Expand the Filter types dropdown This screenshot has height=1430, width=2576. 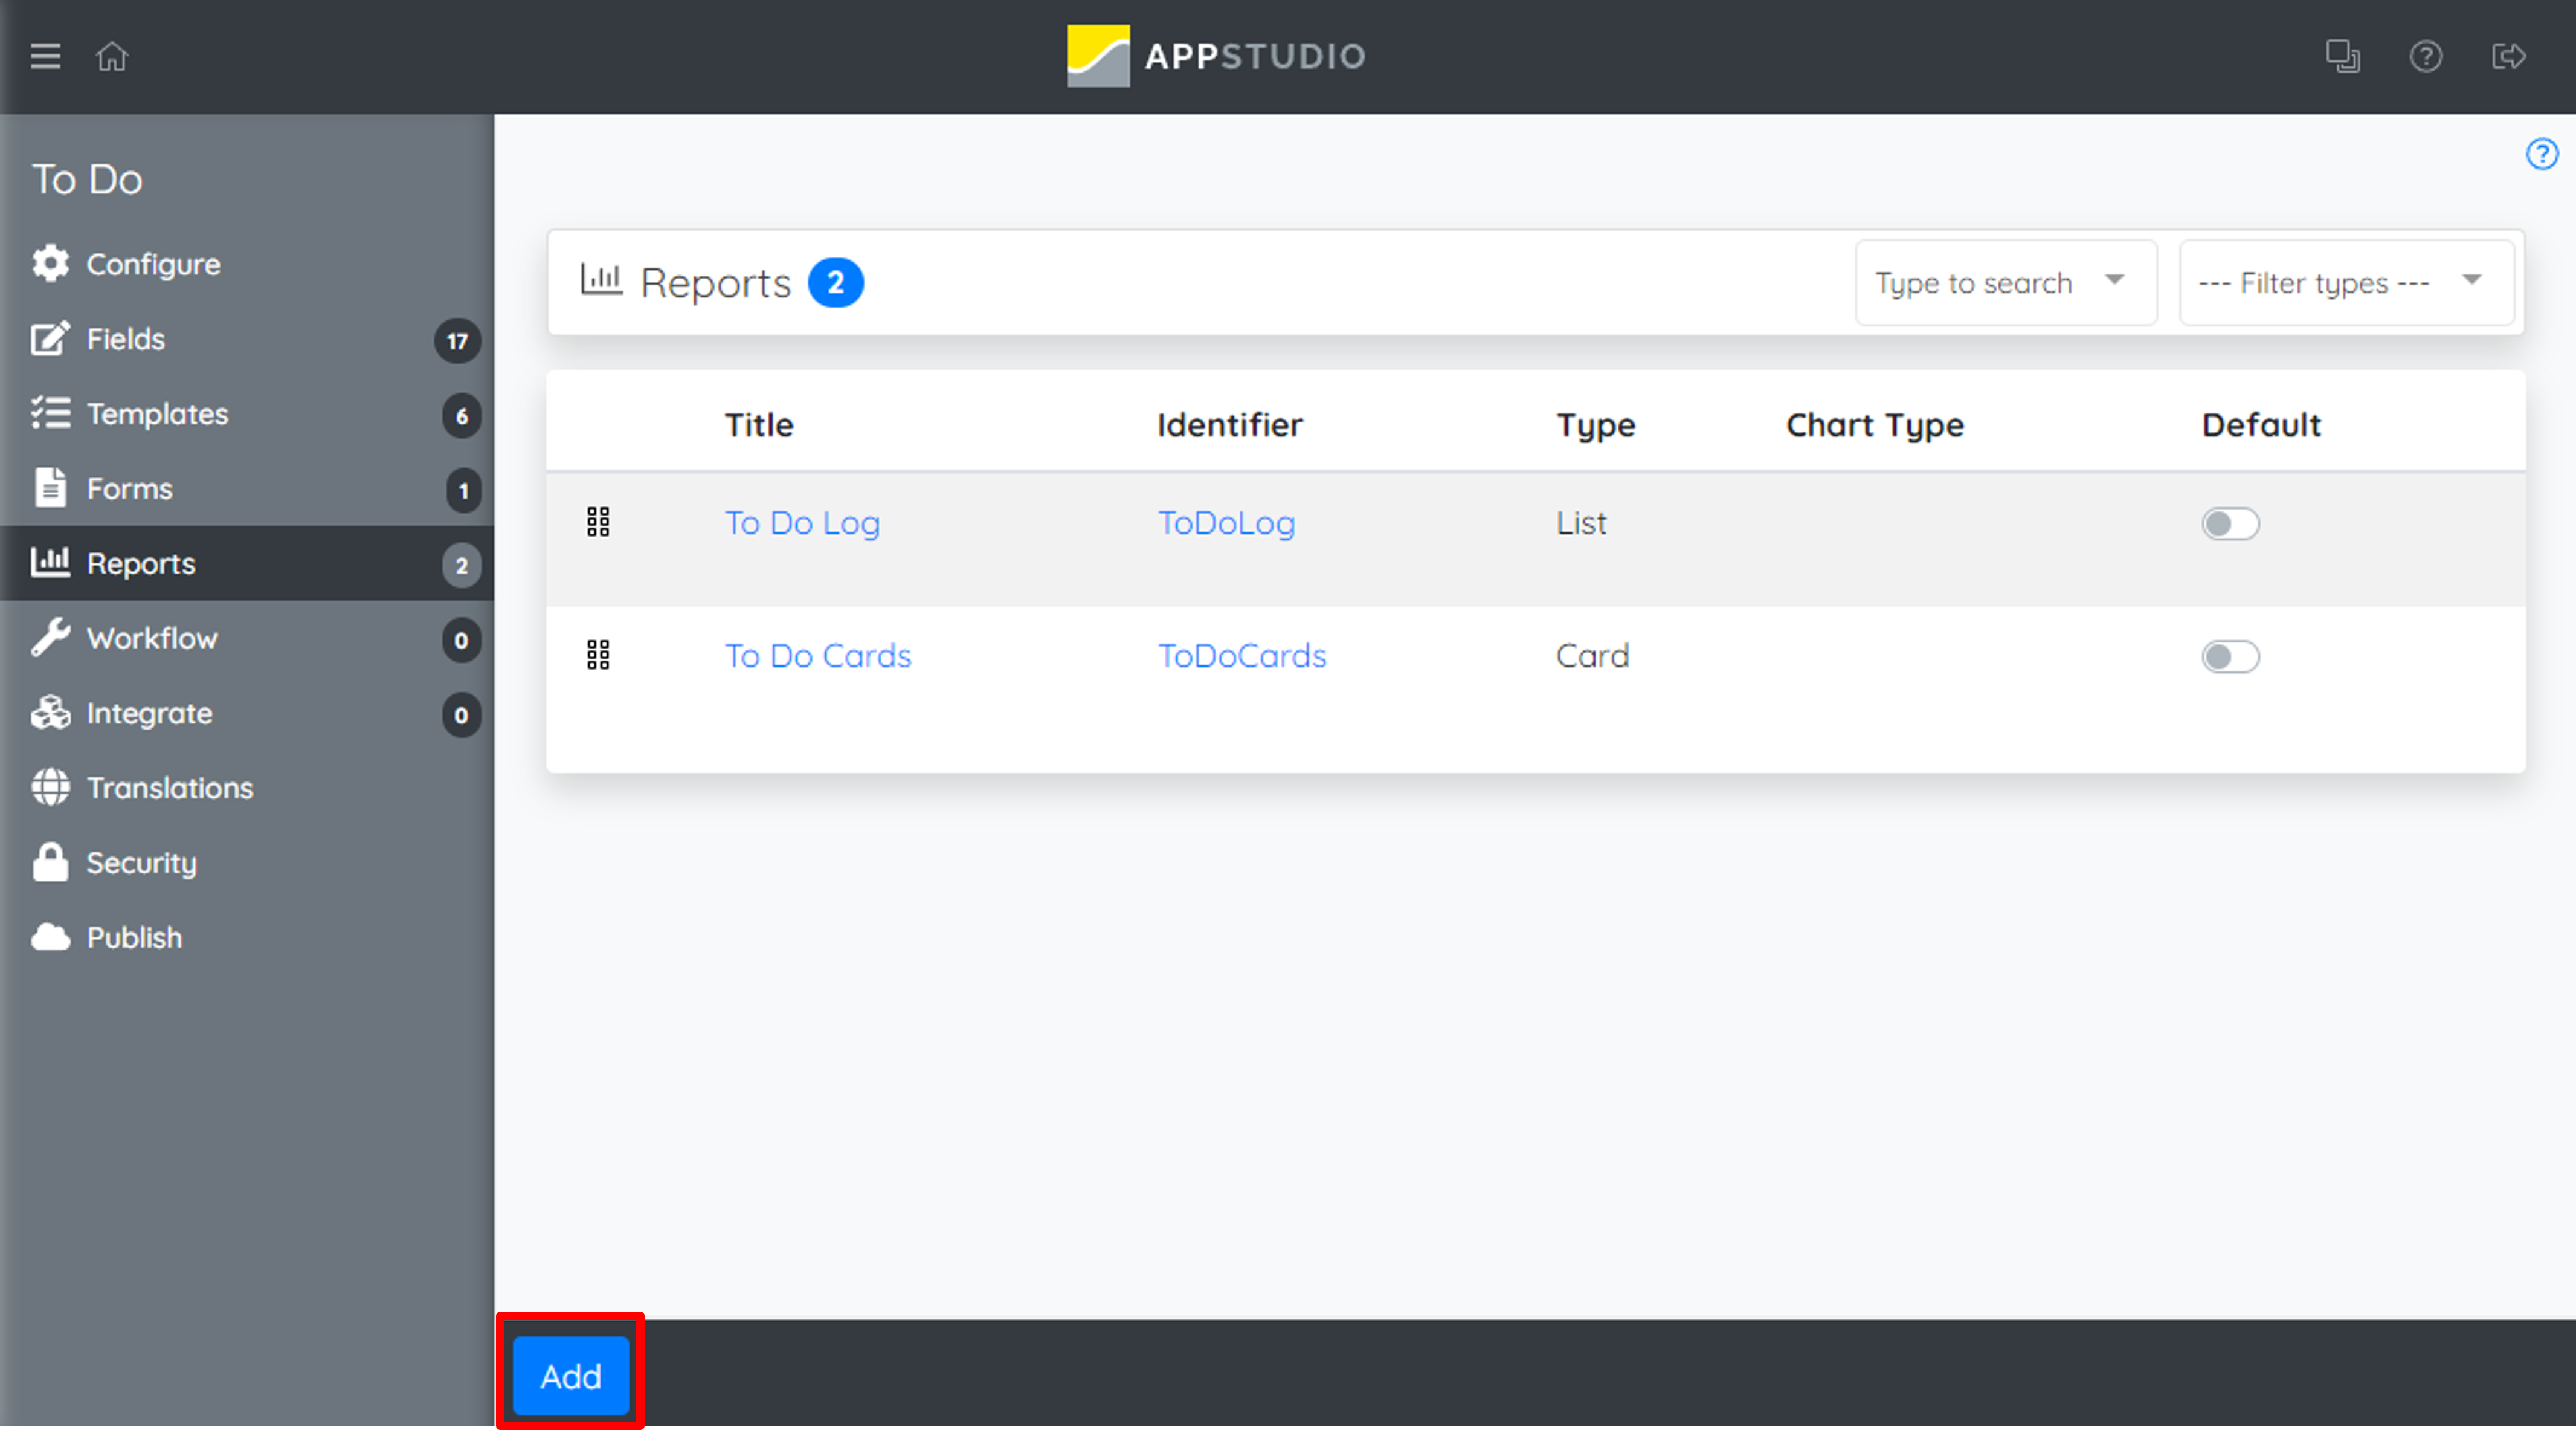[x=2346, y=283]
